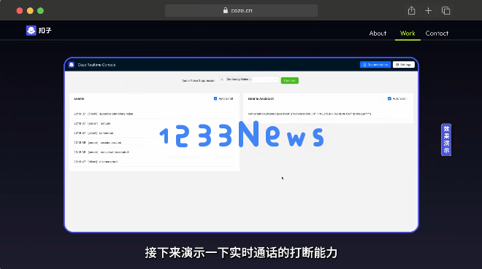Select the connected client event row

pyautogui.click(x=154, y=133)
